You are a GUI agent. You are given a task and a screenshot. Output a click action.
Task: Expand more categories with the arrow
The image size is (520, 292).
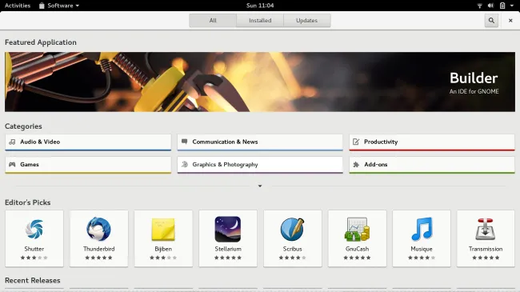[260, 186]
